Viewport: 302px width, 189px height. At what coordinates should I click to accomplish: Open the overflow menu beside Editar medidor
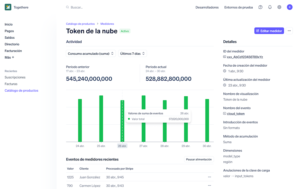[x=289, y=31]
